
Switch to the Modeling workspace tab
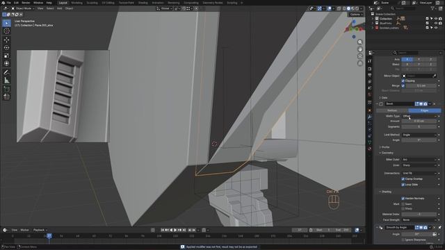coord(76,3)
